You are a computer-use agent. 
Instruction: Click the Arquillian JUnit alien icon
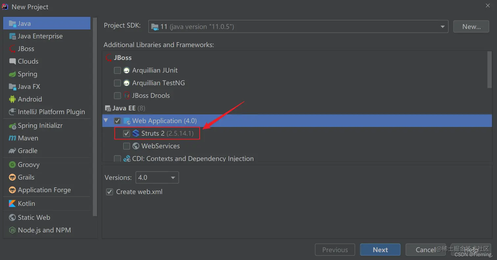pos(127,70)
